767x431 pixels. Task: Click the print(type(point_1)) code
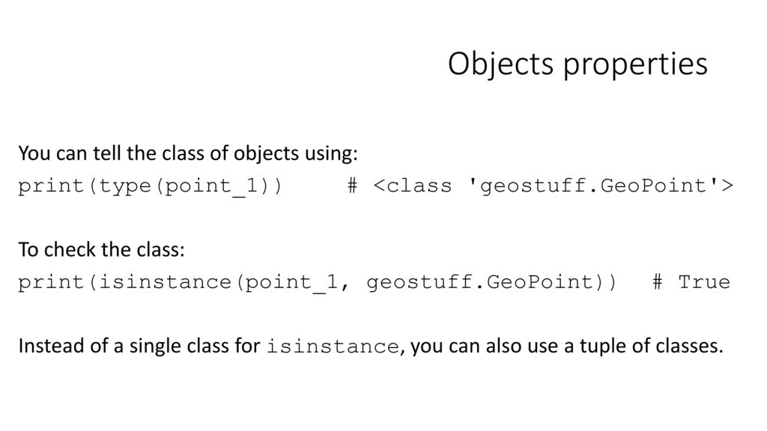150,186
